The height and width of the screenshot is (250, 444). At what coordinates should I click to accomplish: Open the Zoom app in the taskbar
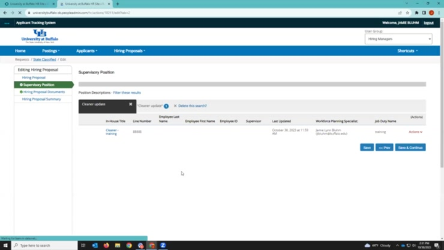point(163,245)
